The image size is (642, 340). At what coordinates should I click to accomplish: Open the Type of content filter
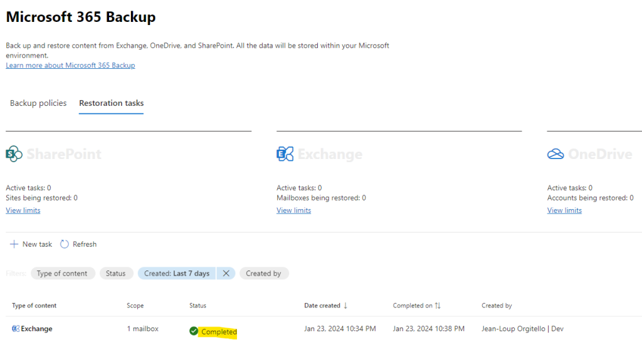click(x=63, y=273)
